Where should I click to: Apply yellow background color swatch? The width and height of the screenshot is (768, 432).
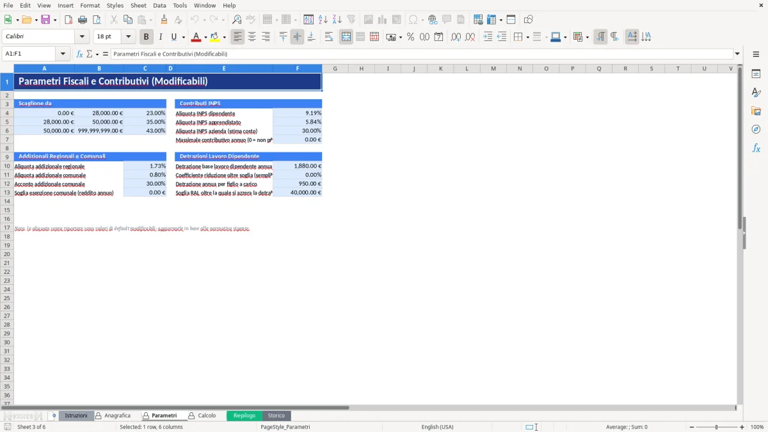(x=215, y=37)
